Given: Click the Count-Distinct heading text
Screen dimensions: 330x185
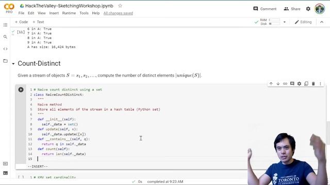Looking at the screenshot, I should click(39, 63).
